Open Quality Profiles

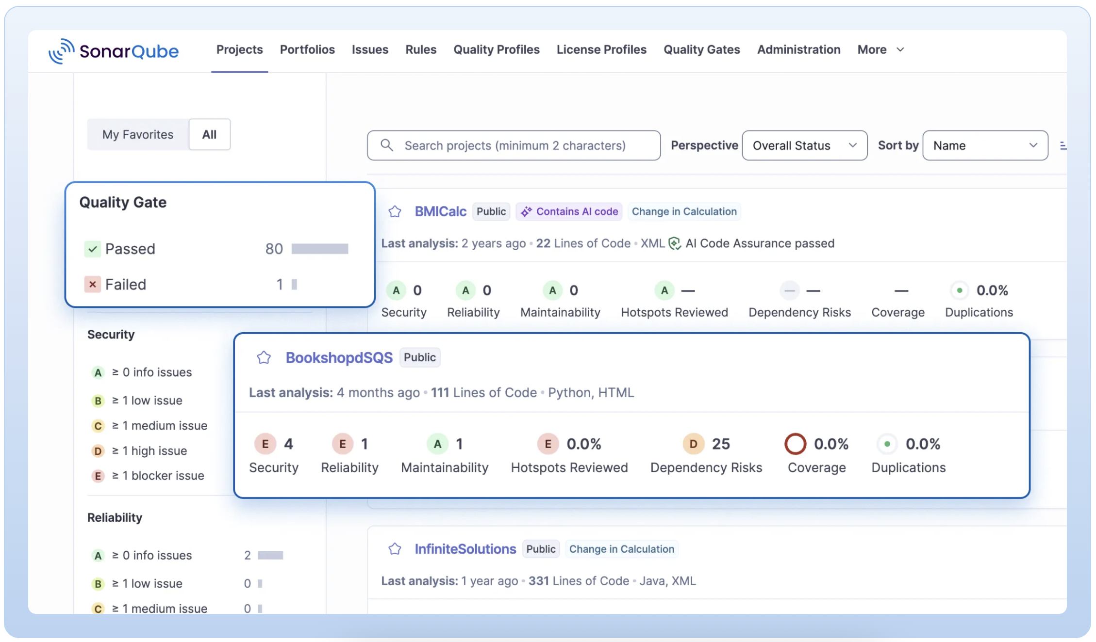tap(497, 49)
